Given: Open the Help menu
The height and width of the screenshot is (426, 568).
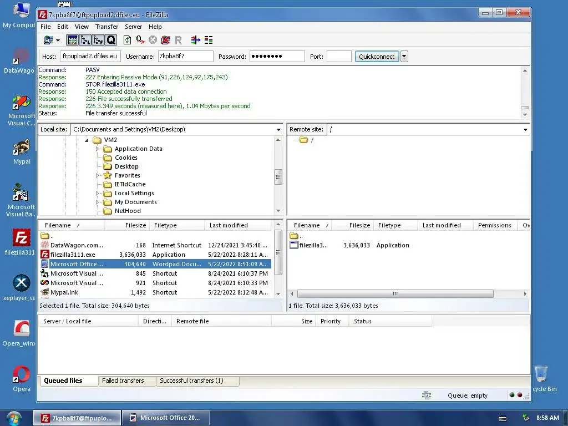Looking at the screenshot, I should [155, 27].
